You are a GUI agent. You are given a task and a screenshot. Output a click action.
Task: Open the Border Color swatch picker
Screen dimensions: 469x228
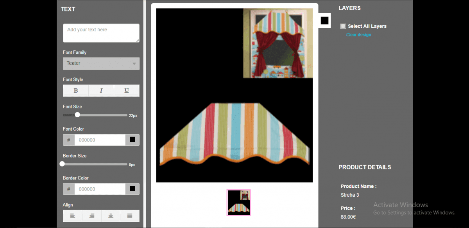(132, 189)
